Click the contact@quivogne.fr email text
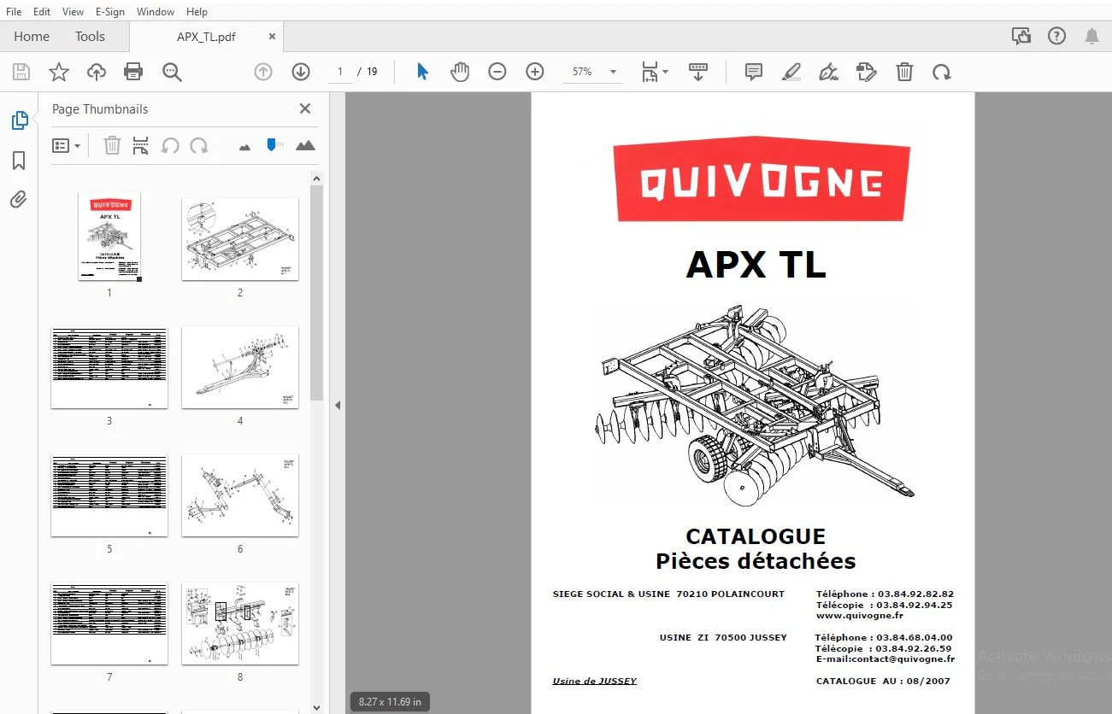 (x=902, y=658)
